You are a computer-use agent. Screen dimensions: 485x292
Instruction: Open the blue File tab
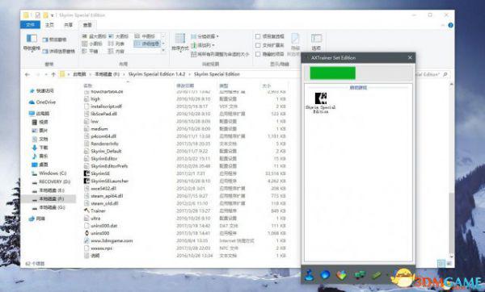click(30, 25)
